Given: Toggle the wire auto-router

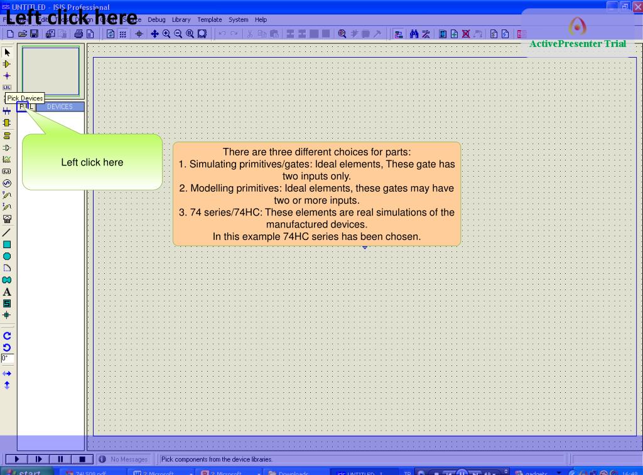Looking at the screenshot, I should click(398, 34).
